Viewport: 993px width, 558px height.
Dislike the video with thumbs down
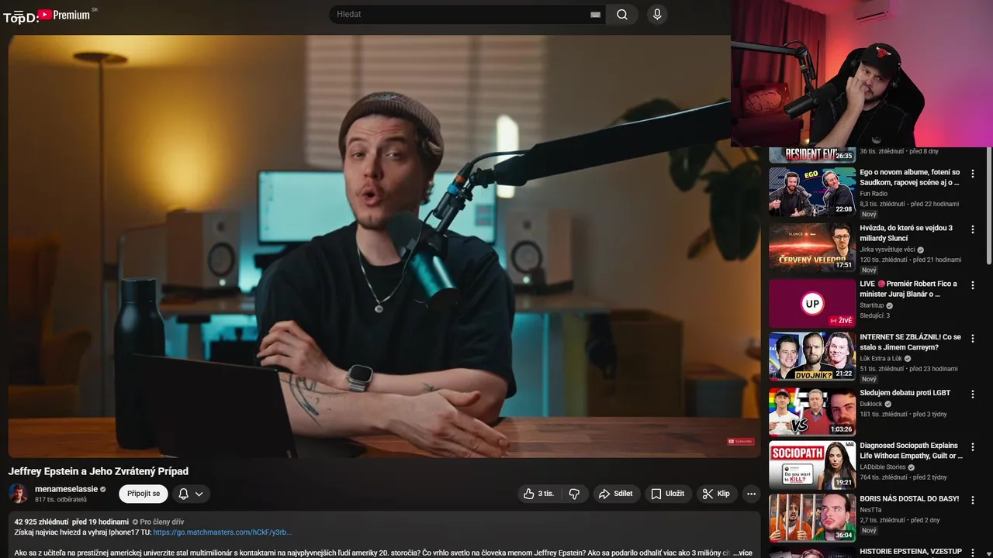[574, 494]
